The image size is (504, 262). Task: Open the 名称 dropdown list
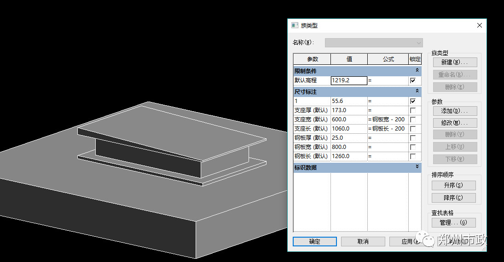[x=373, y=43]
